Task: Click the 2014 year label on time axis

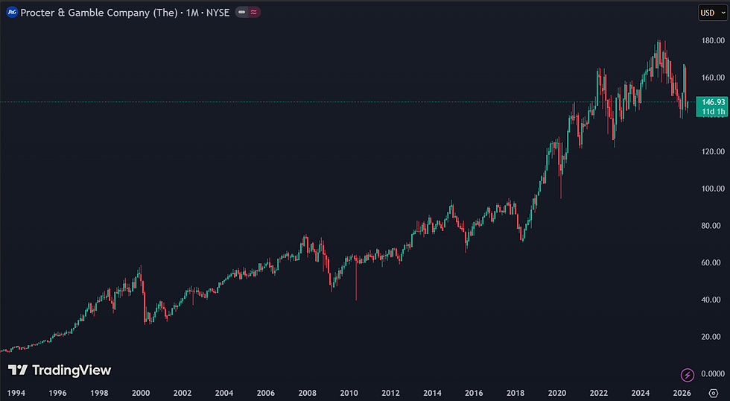Action: pyautogui.click(x=432, y=393)
